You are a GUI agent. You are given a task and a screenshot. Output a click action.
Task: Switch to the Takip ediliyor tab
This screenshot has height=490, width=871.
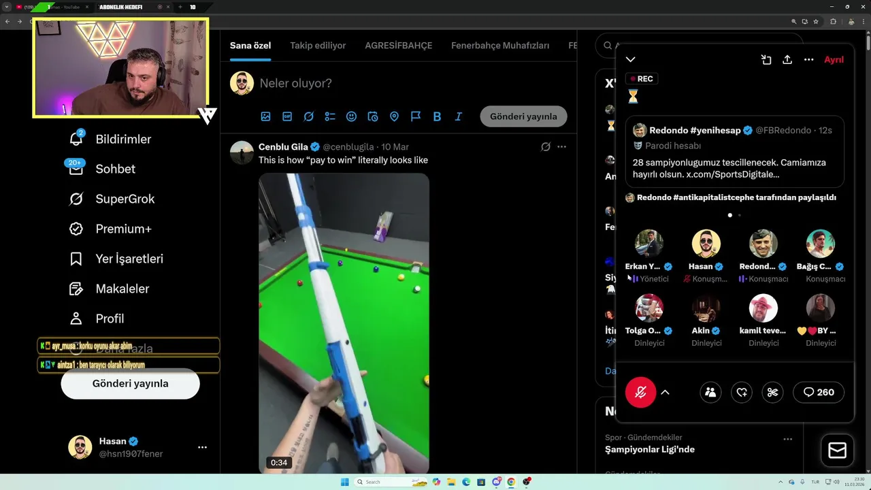pos(318,46)
